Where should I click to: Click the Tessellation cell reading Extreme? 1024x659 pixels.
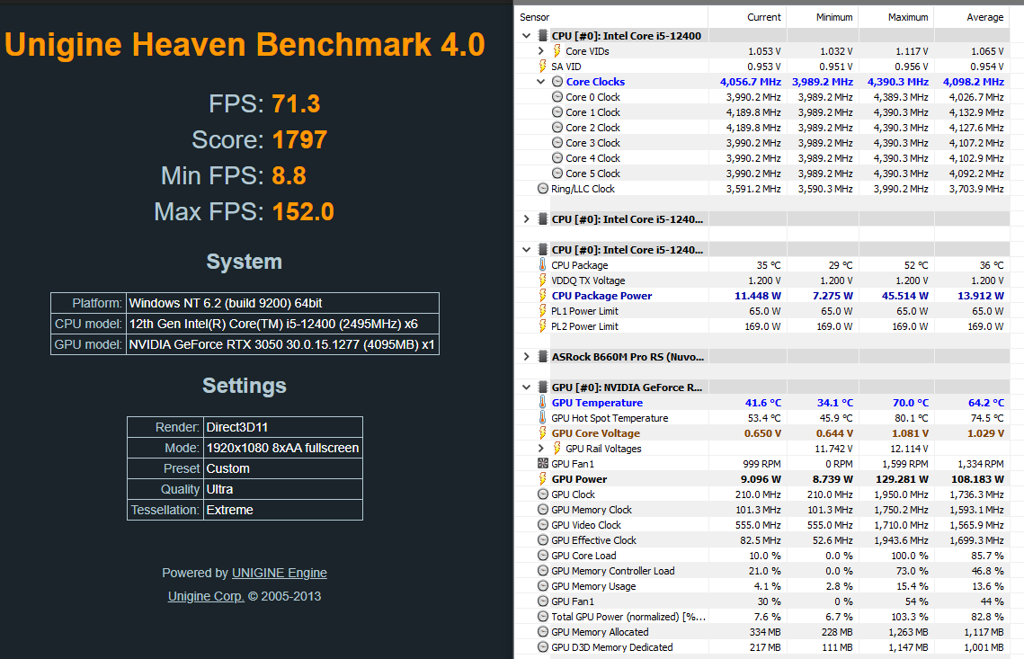(283, 510)
